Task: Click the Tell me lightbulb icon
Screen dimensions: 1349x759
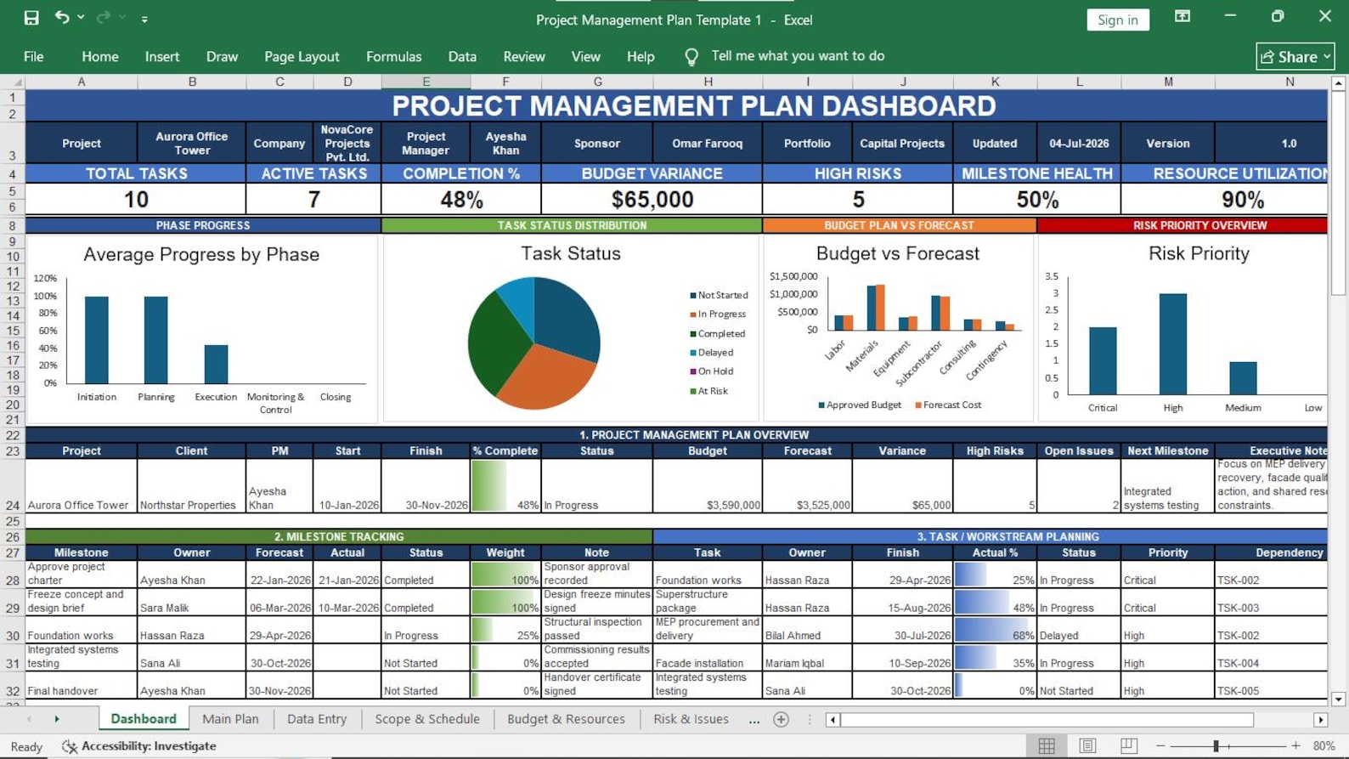Action: pos(691,56)
